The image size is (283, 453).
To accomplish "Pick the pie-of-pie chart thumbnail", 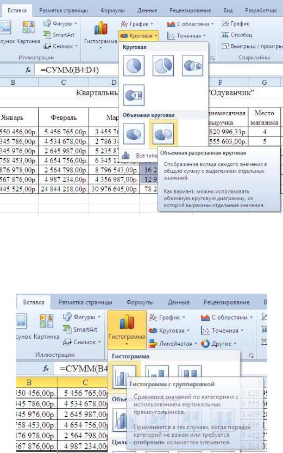I will [x=193, y=66].
